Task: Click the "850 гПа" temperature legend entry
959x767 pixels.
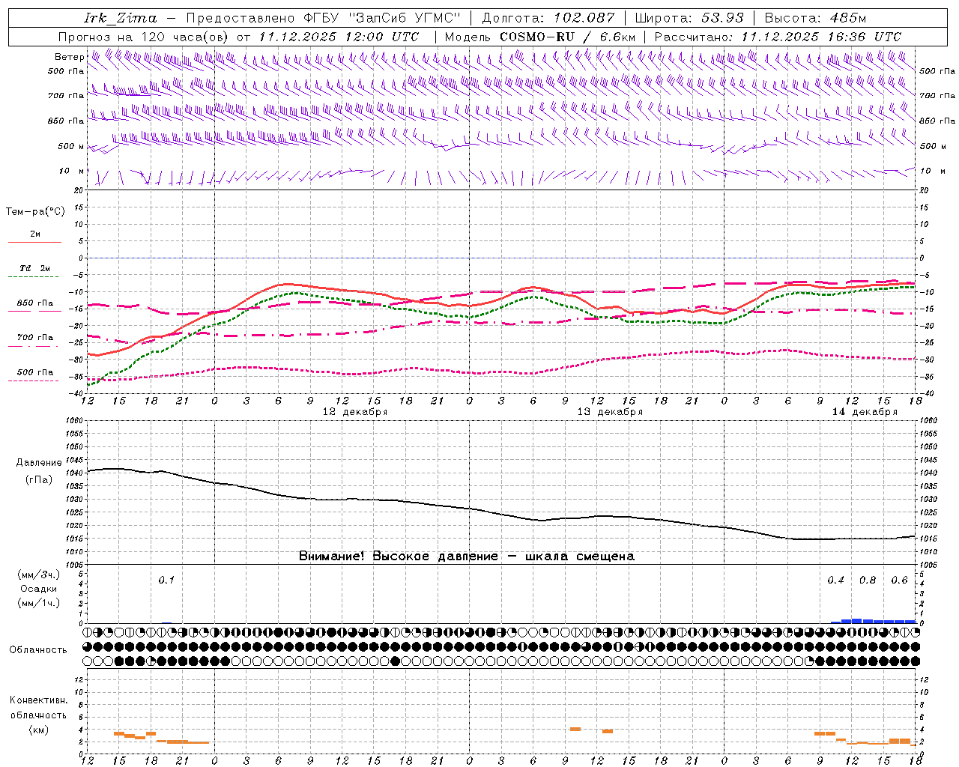Action: 35,303
